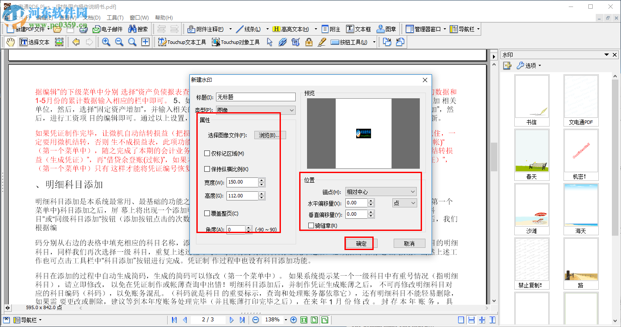Expand the 锚点 dropdown 相对中心
The height and width of the screenshot is (327, 621).
coord(381,192)
